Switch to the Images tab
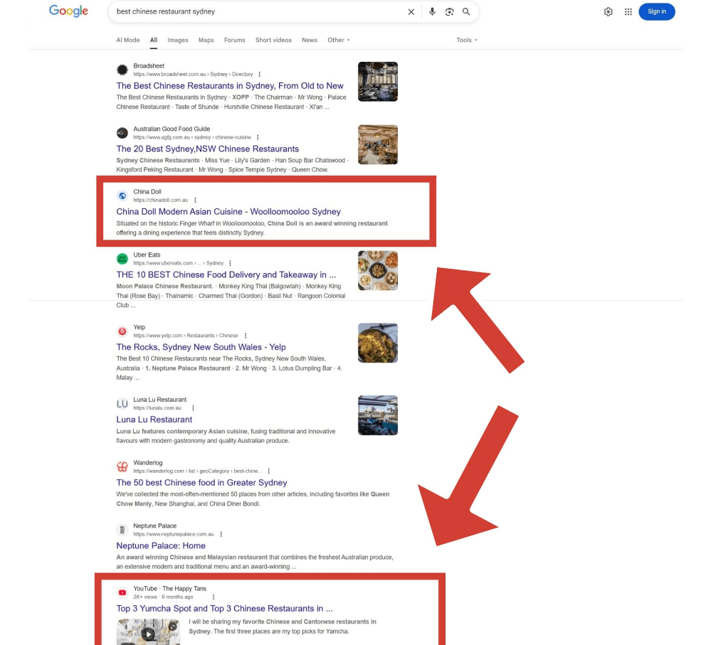 (178, 40)
